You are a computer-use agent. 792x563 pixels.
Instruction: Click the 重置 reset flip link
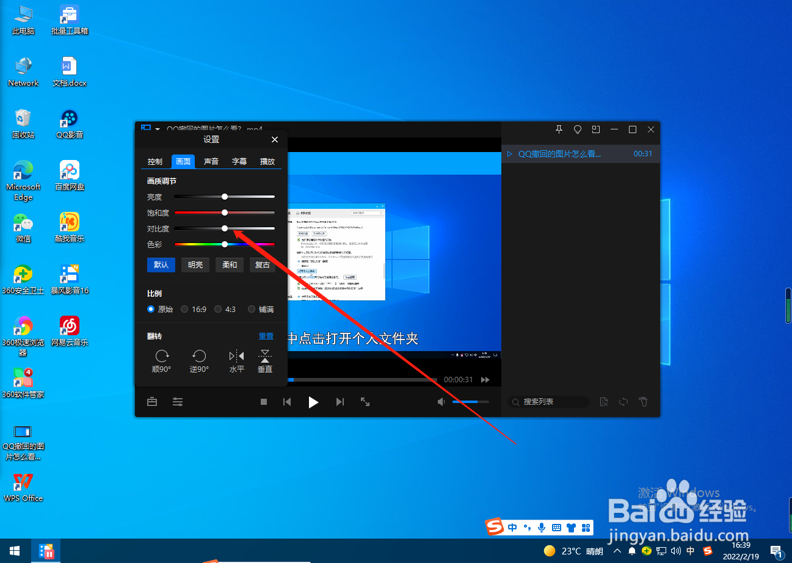[x=266, y=336]
